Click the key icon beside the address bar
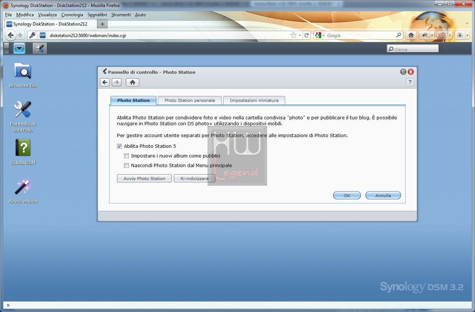The image size is (475, 312). pyautogui.click(x=33, y=35)
